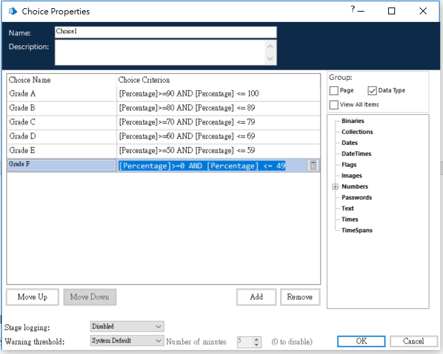Select the DateTimes tree item

[356, 154]
